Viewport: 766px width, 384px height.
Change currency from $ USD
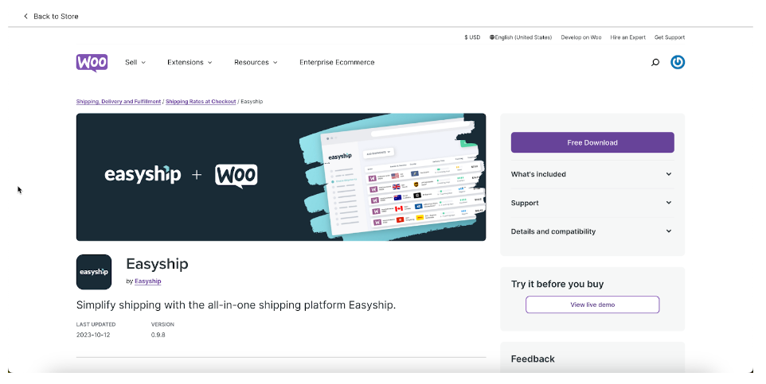point(472,37)
